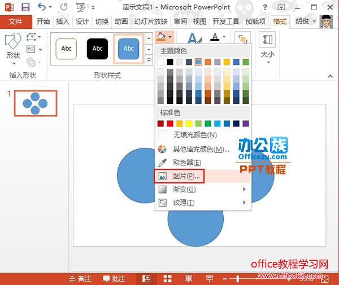Undo the last action
The image size is (339, 285).
pos(42,7)
